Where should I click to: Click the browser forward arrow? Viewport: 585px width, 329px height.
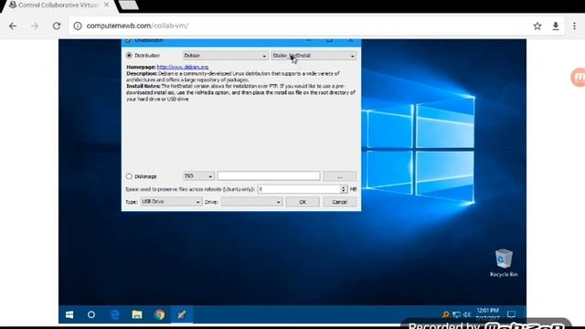(x=35, y=26)
